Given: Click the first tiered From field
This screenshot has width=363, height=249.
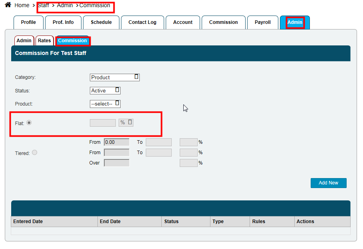Looking at the screenshot, I should (116, 142).
